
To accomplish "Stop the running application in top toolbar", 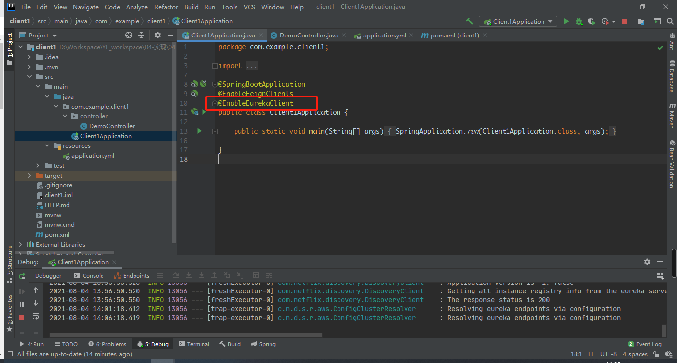I will coord(625,21).
